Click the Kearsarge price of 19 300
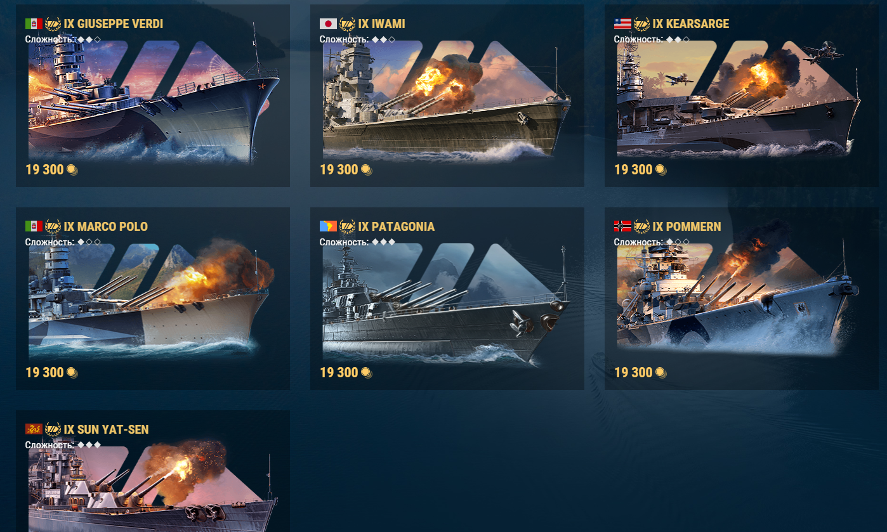887x532 pixels. pos(633,170)
